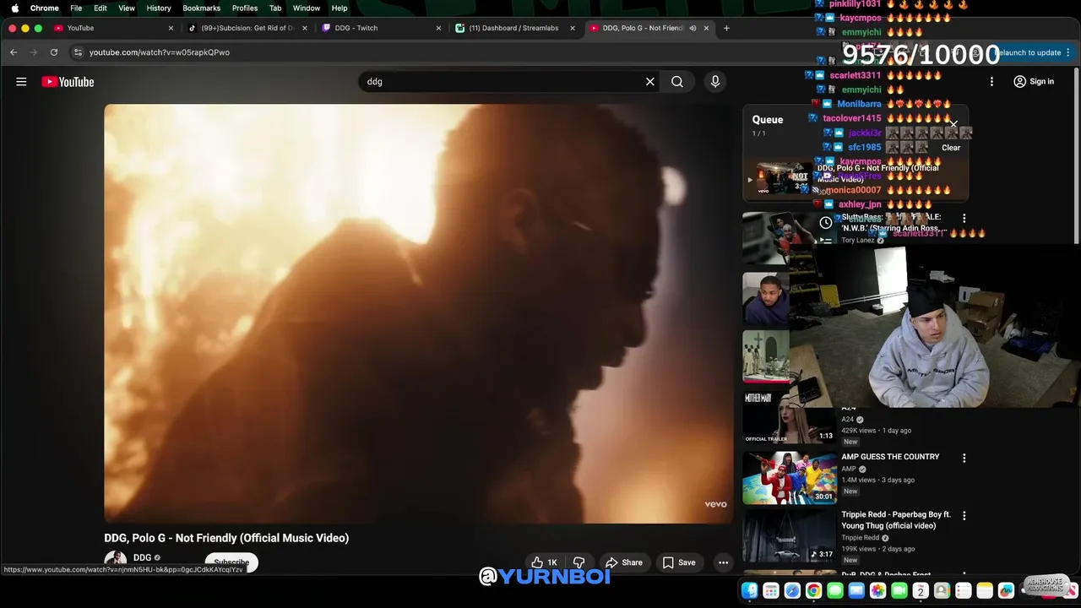Click the magnifier search button
Screen dimensions: 1081x608
coord(677,82)
